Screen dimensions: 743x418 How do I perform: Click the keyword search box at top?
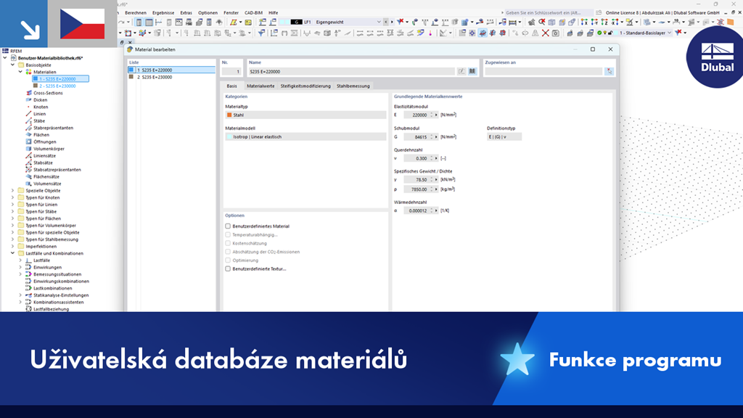coord(549,13)
